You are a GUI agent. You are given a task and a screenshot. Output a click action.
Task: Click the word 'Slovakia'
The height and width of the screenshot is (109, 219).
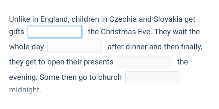point(168,19)
